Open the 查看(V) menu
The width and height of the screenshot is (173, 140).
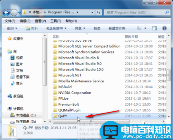point(40,21)
